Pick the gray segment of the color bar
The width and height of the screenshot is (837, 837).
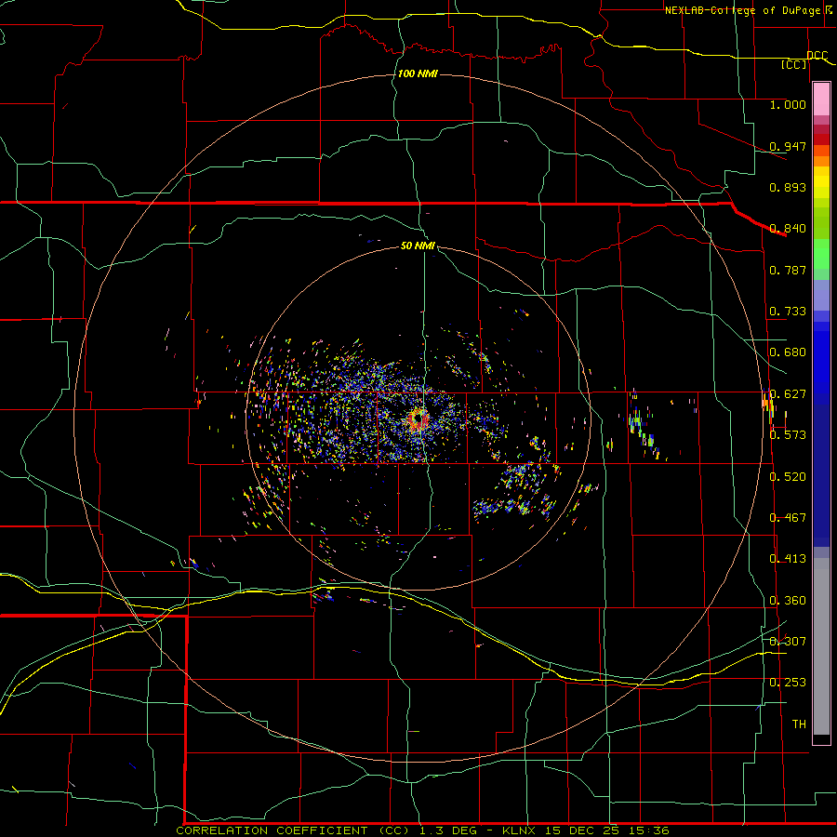tap(821, 646)
